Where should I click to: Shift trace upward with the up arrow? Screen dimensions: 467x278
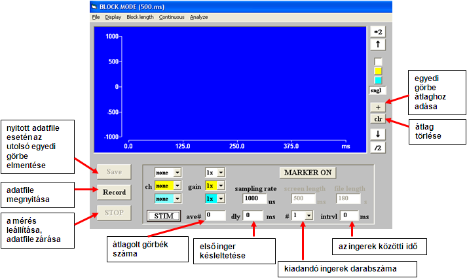coord(378,44)
